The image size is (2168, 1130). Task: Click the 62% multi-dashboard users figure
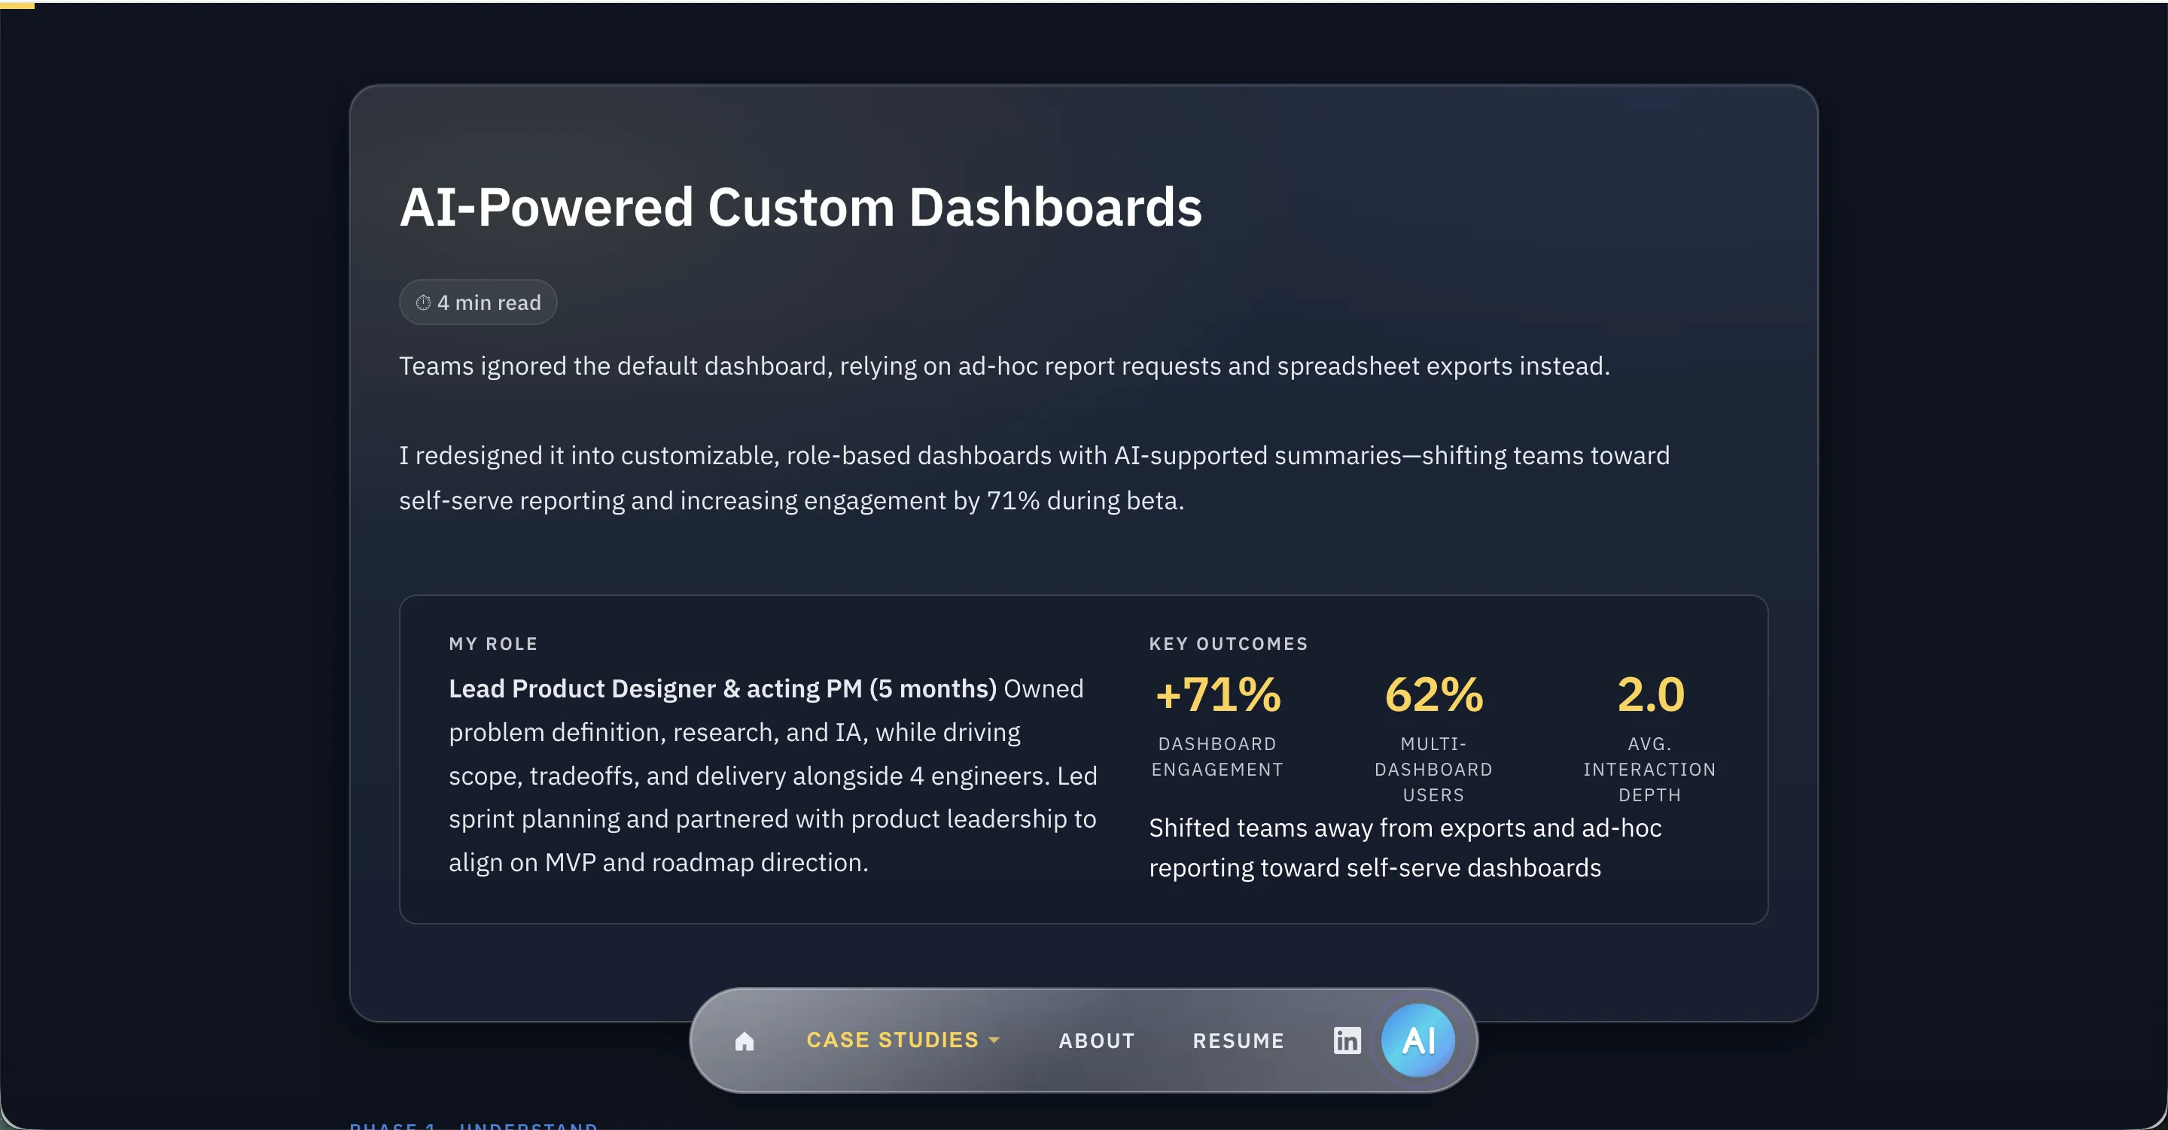pos(1433,695)
